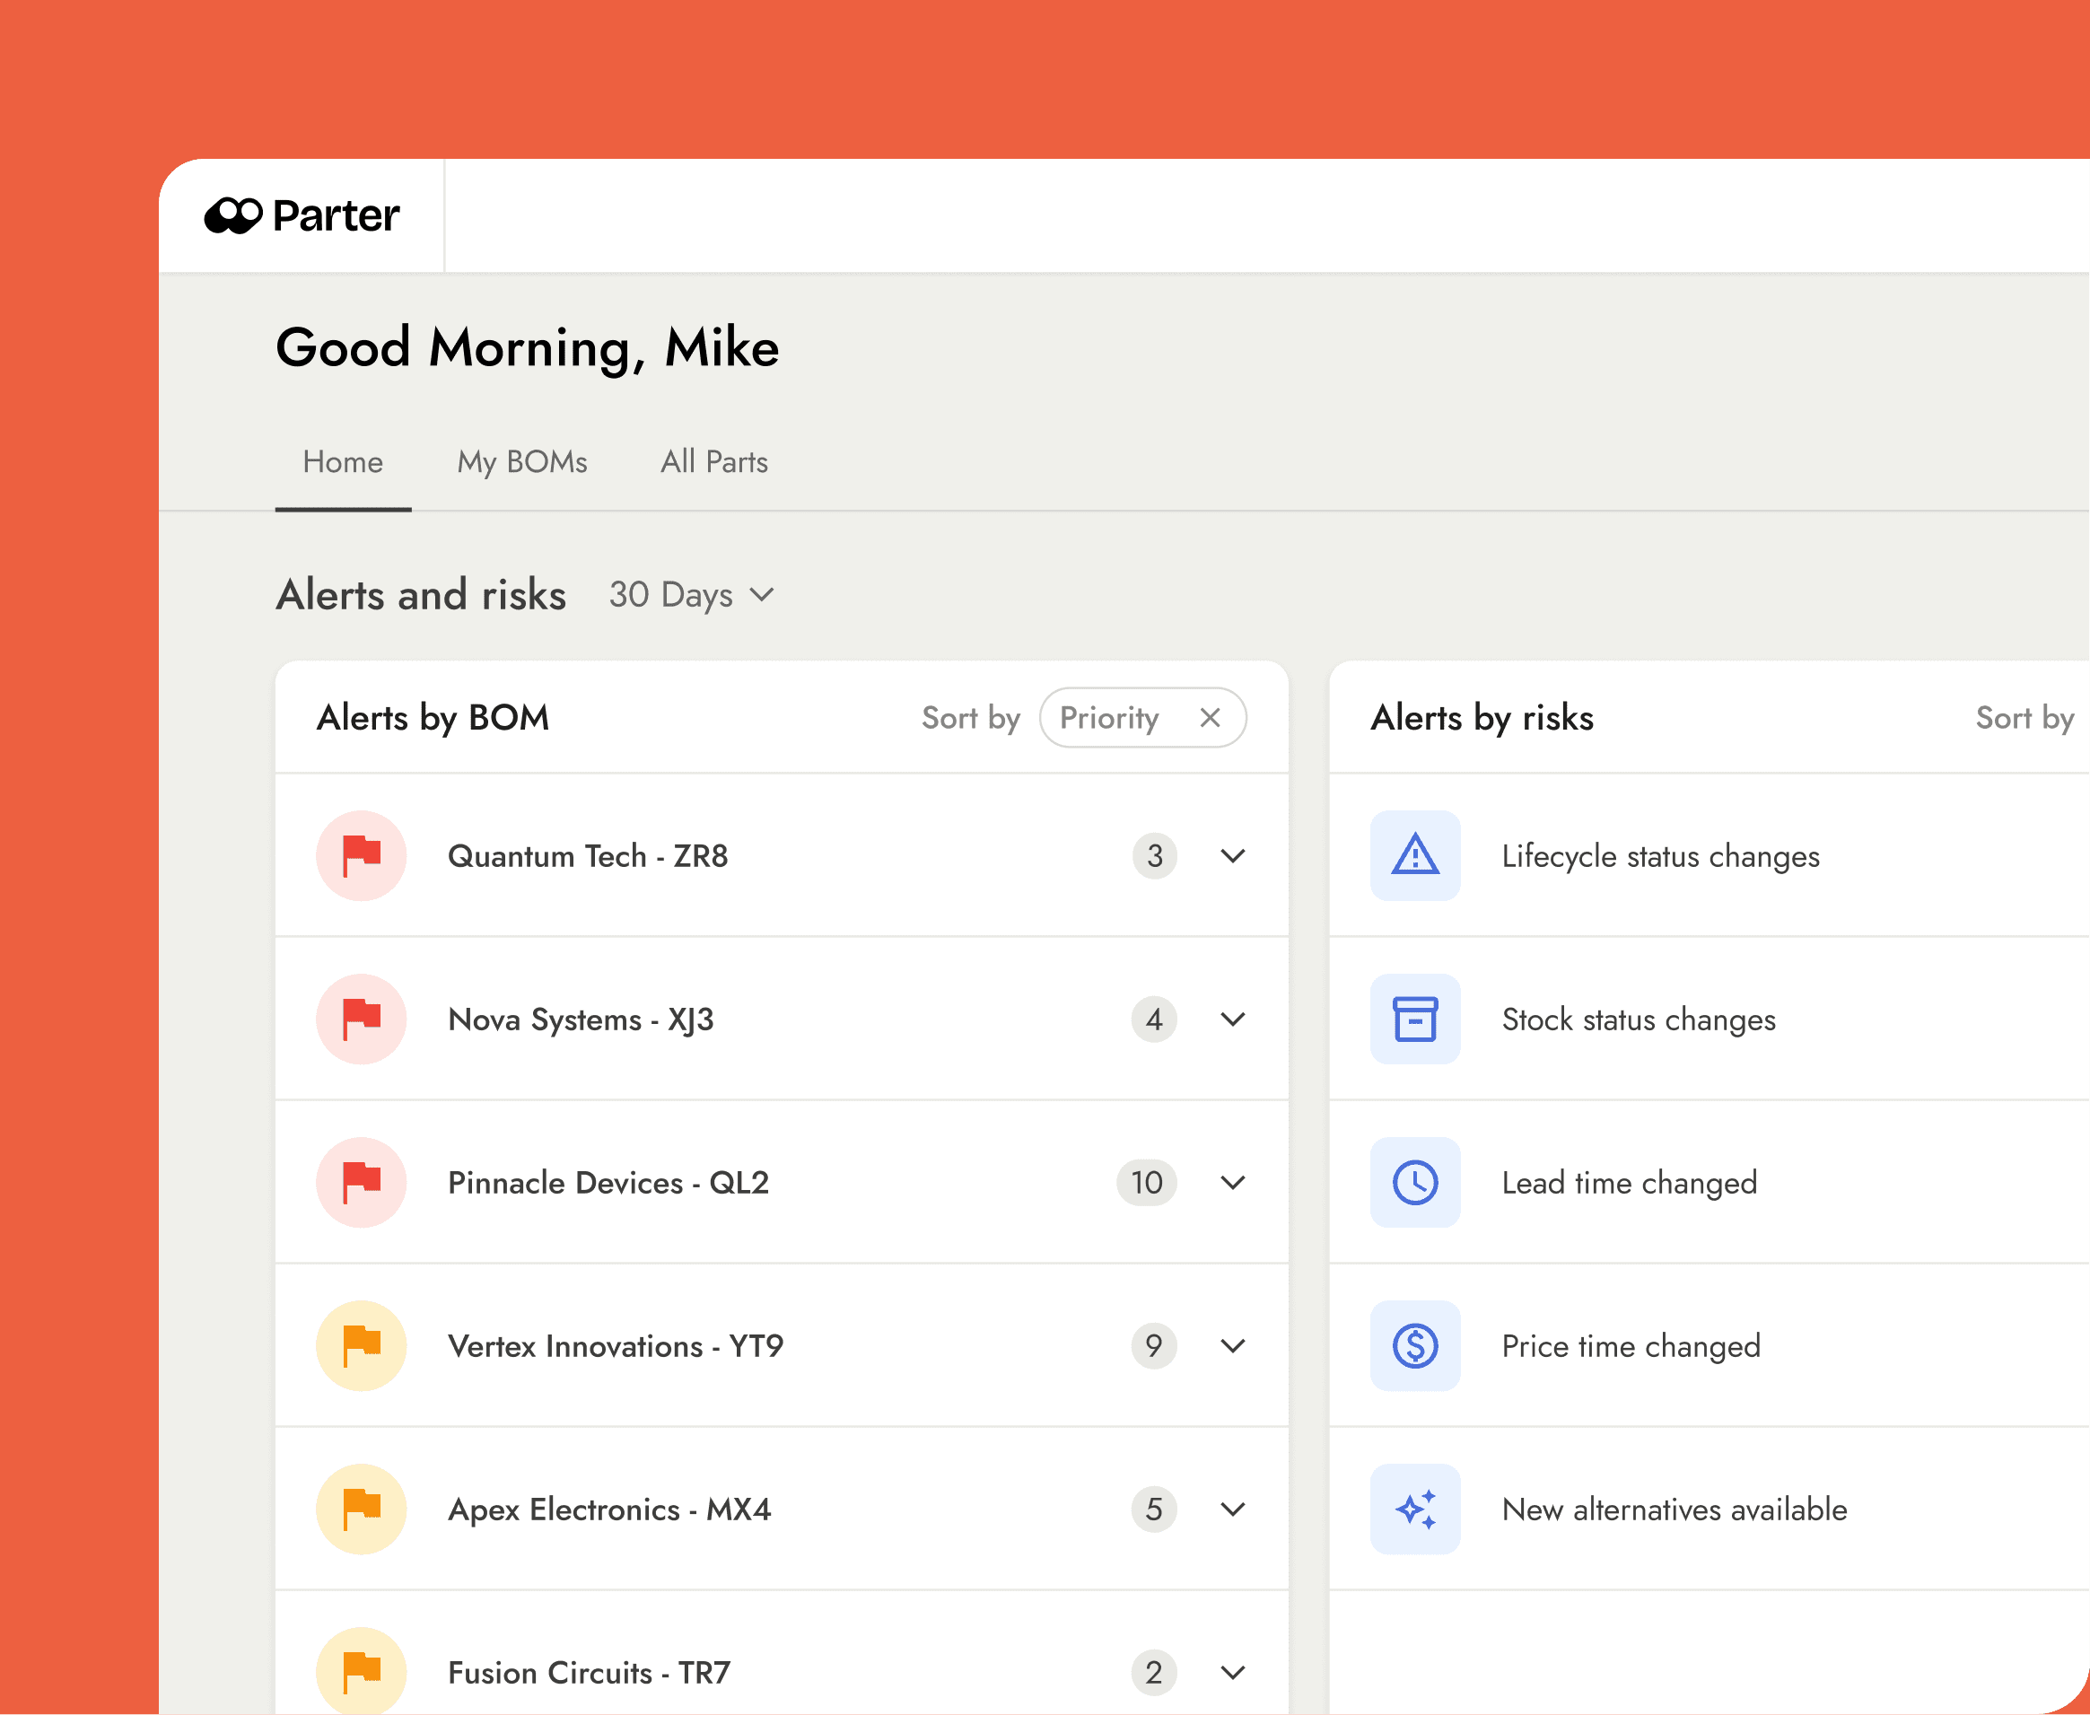Open the All Parts tab
Image resolution: width=2090 pixels, height=1715 pixels.
(x=713, y=461)
